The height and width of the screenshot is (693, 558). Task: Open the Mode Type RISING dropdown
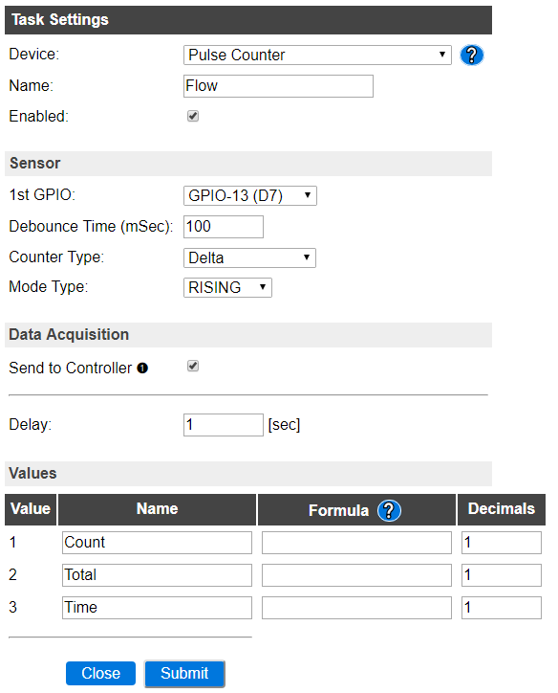tap(227, 287)
